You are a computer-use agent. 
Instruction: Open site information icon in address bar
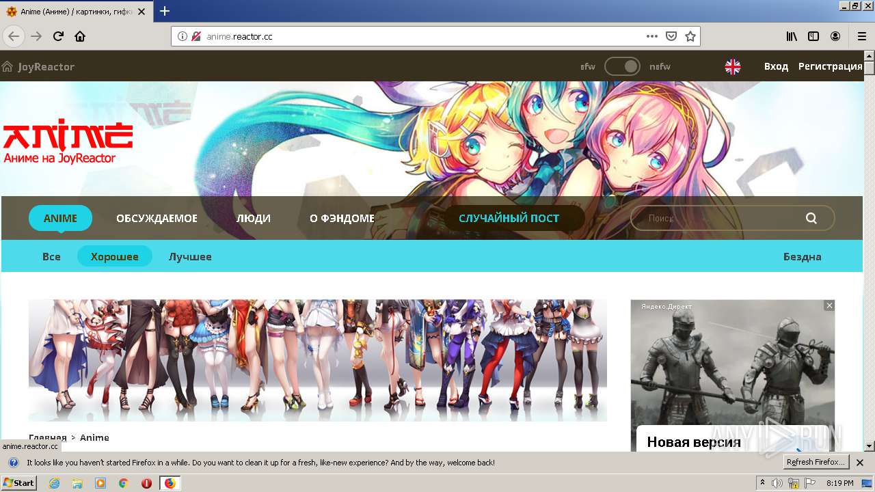pyautogui.click(x=183, y=36)
